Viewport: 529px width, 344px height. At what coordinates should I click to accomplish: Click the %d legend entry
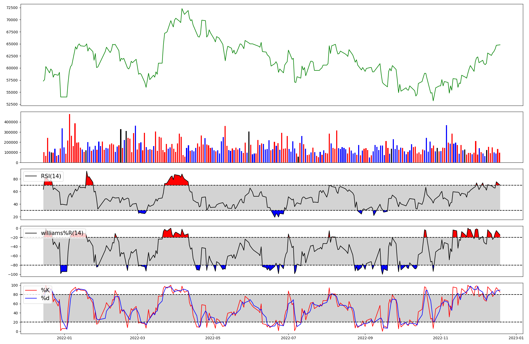click(45, 298)
